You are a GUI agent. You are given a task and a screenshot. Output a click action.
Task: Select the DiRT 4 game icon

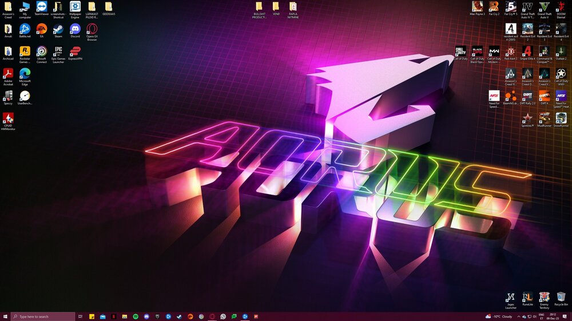(x=545, y=98)
